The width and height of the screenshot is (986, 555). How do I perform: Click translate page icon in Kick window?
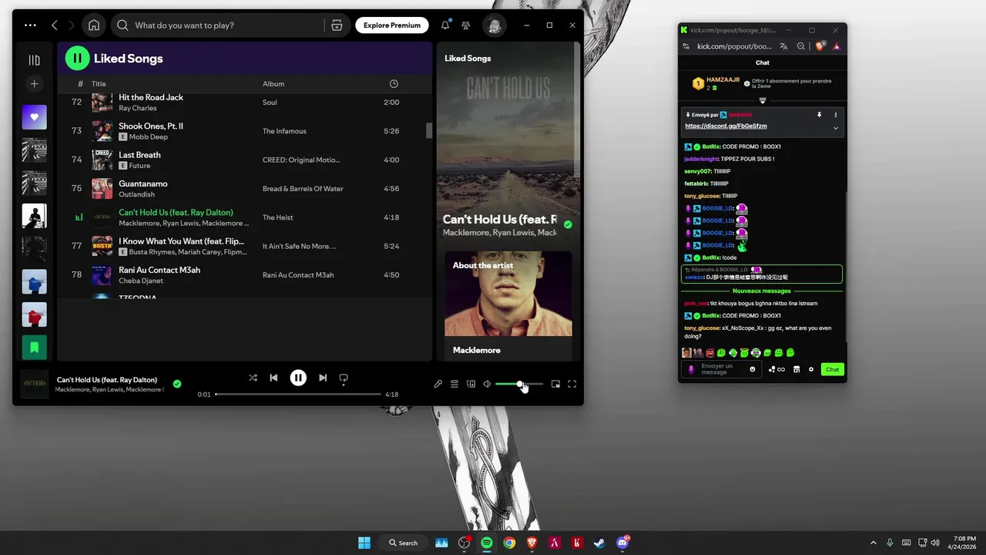click(x=783, y=46)
